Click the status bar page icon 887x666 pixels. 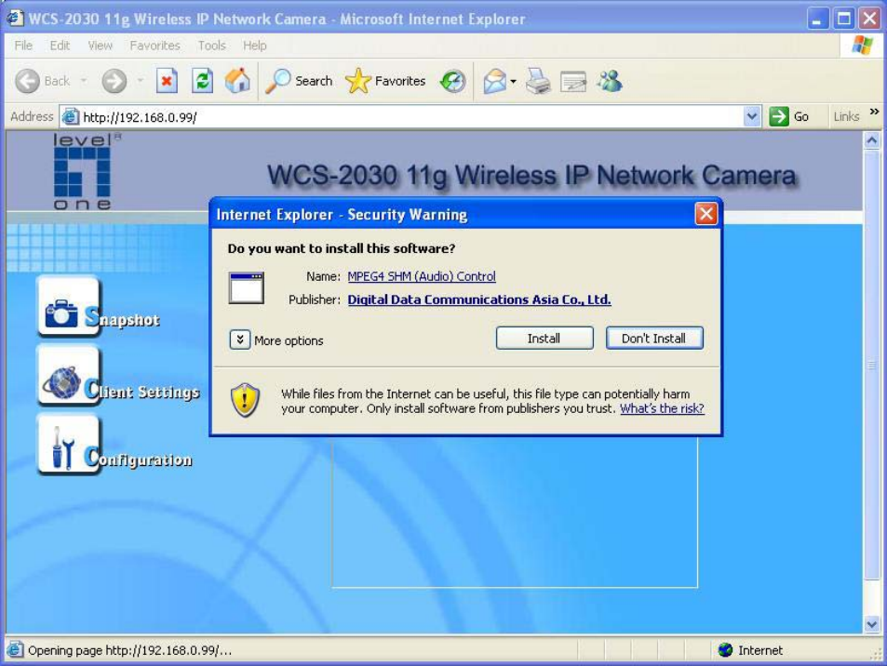point(15,650)
